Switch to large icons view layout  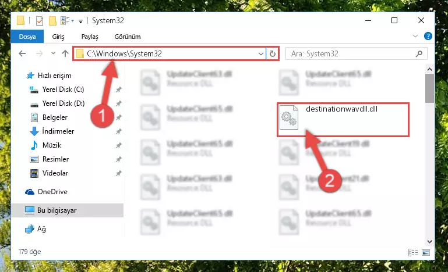(x=426, y=252)
